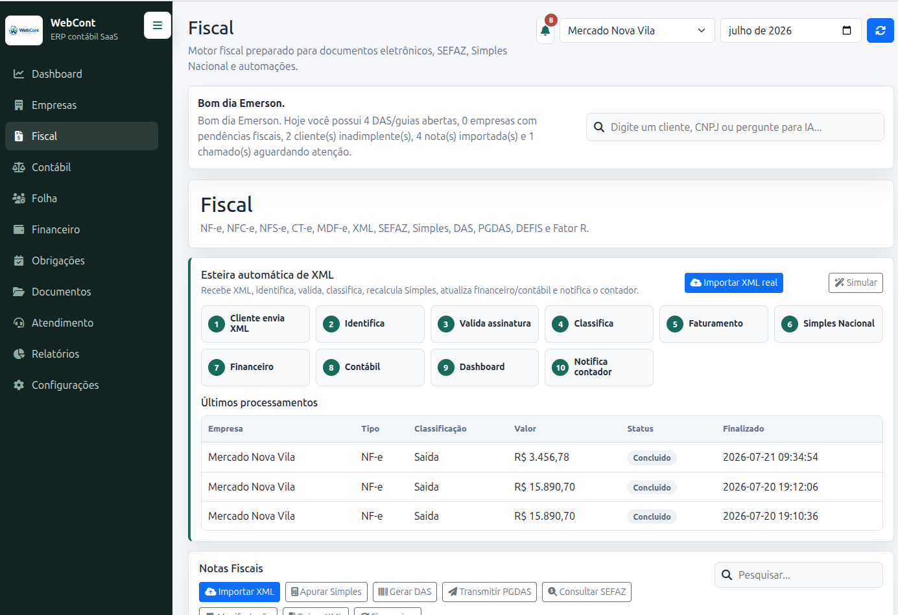Image resolution: width=898 pixels, height=615 pixels.
Task: Click step 10 circle Notifica contador
Action: click(x=560, y=367)
